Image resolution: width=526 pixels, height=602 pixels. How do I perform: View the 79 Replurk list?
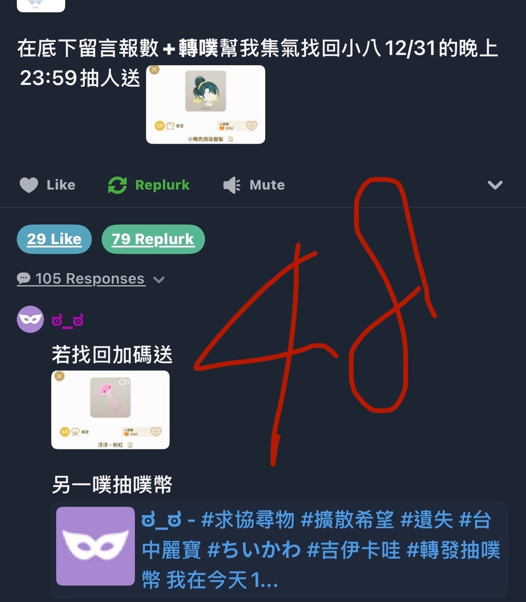153,239
